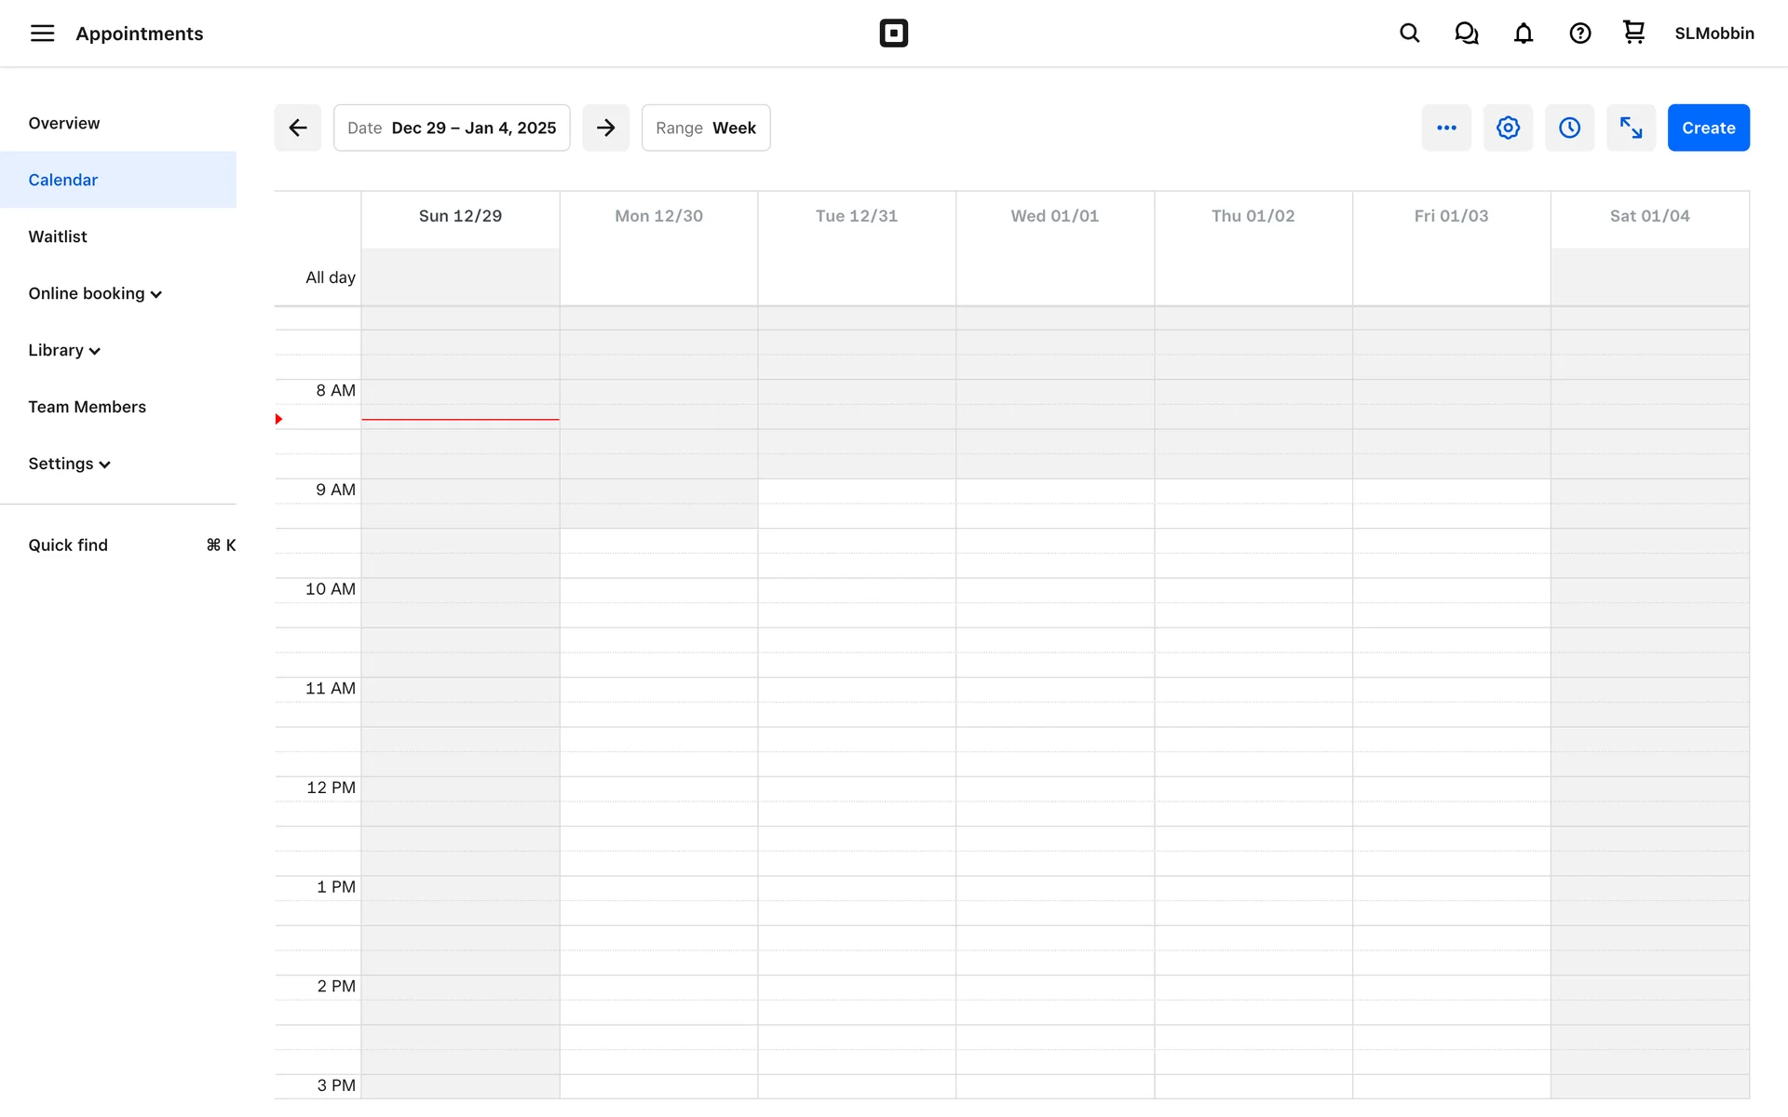Expand the Settings submenu

click(x=70, y=464)
